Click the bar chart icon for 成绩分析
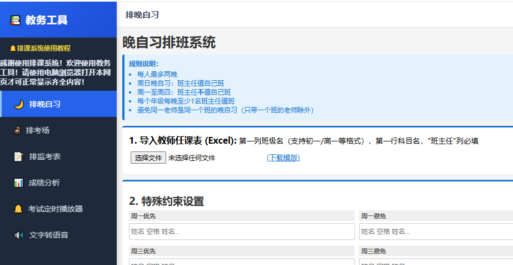513x265 pixels. [19, 183]
